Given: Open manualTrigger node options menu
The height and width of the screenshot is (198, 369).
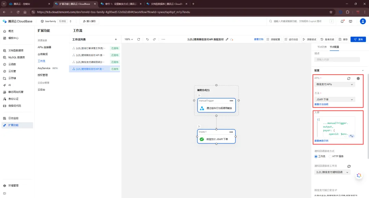Looking at the screenshot, I should 231,101.
